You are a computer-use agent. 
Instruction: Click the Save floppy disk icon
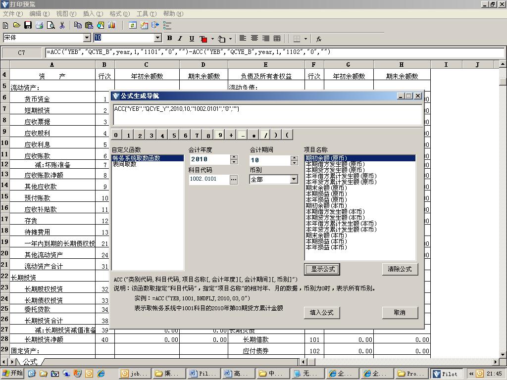click(x=28, y=25)
